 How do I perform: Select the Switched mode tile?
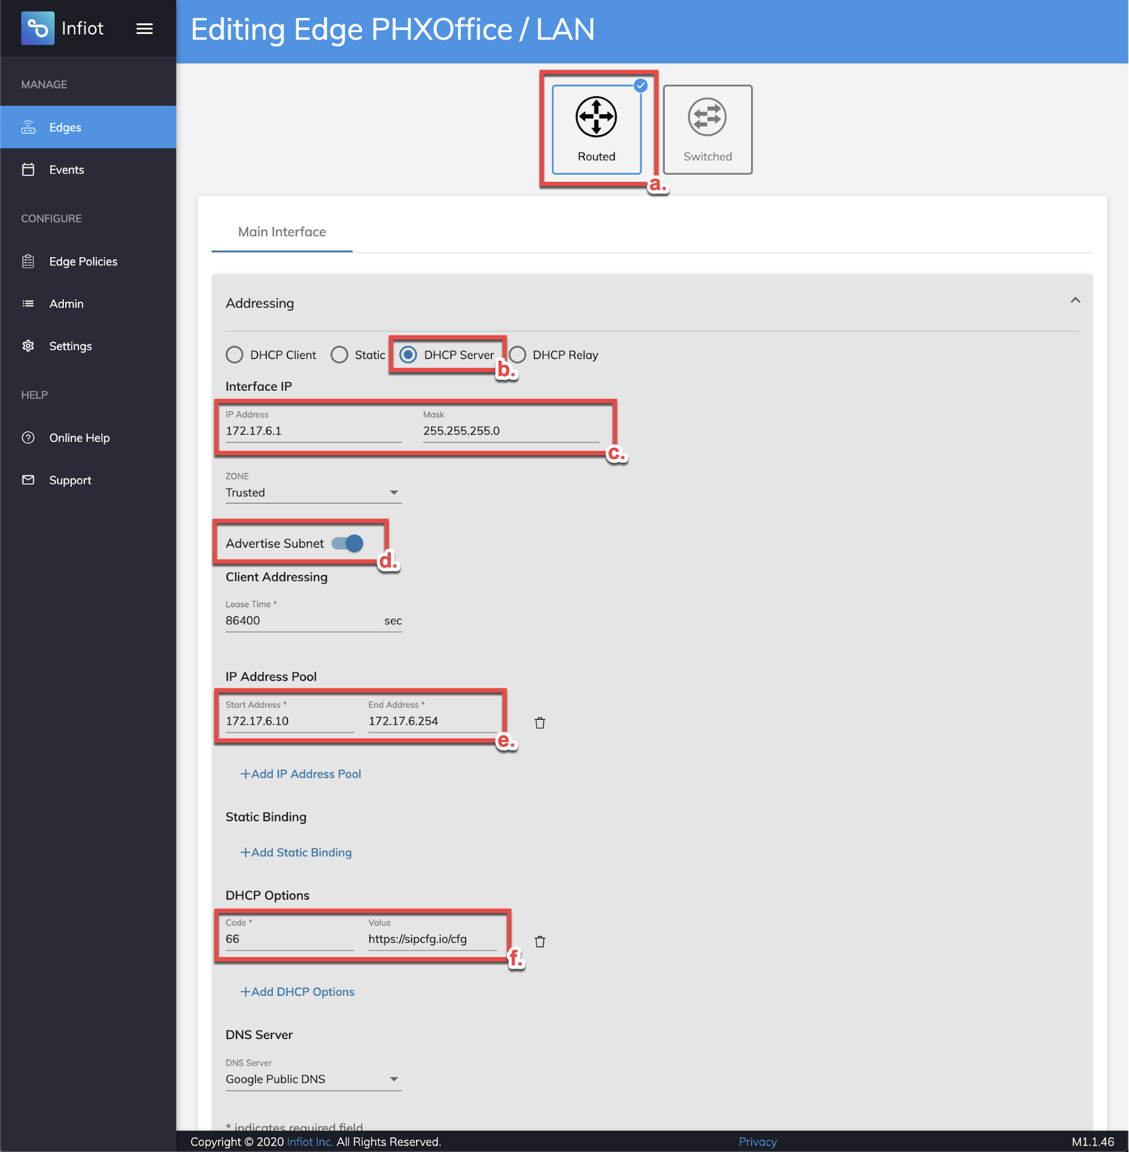[707, 129]
